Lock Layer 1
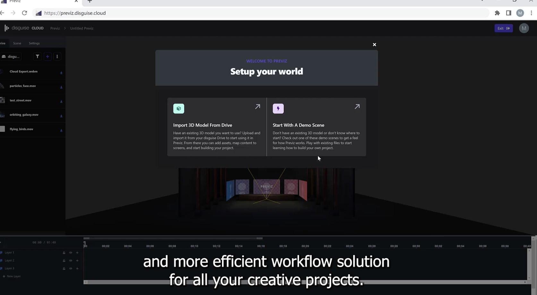 pyautogui.click(x=64, y=253)
